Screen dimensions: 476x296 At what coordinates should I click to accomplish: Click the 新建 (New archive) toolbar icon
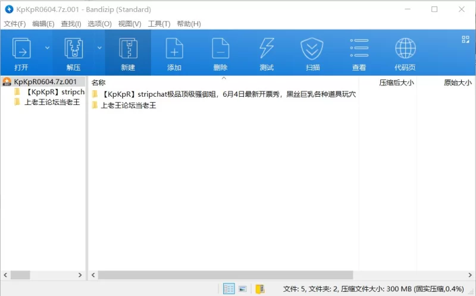pos(128,49)
